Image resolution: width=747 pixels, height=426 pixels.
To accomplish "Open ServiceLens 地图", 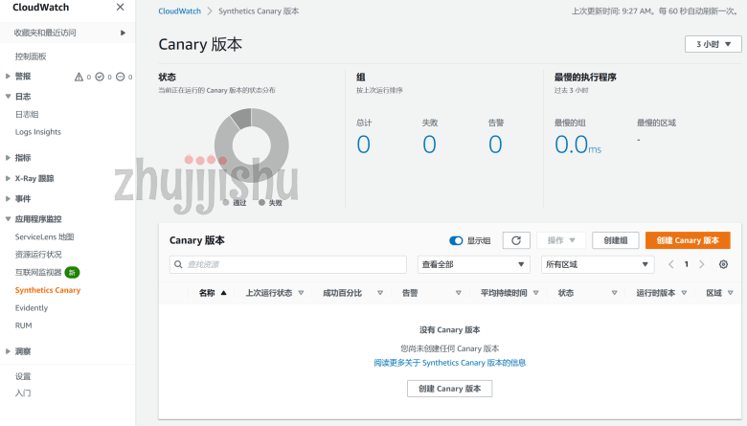I will [44, 236].
